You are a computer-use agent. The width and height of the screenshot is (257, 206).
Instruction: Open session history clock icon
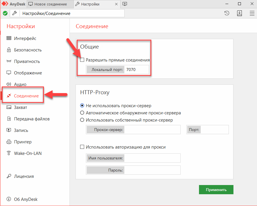pyautogui.click(x=227, y=13)
